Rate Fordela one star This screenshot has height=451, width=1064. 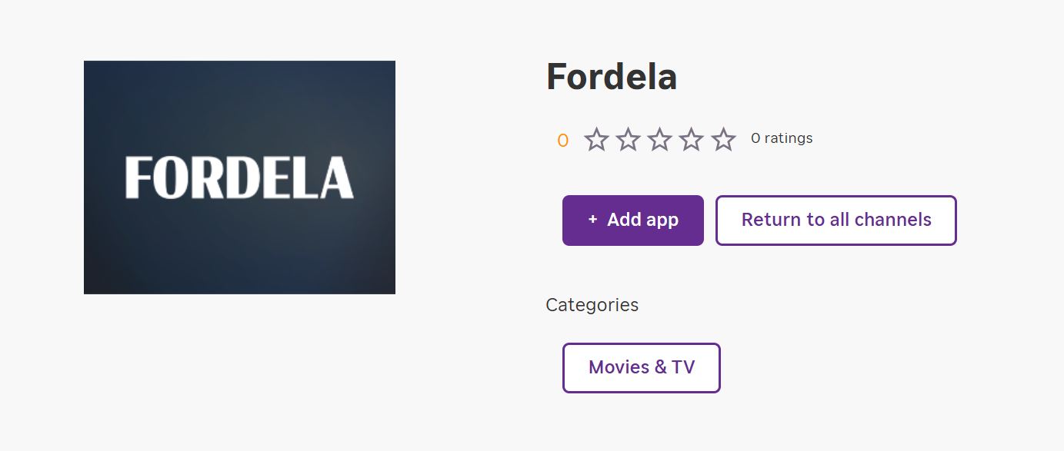pyautogui.click(x=596, y=140)
